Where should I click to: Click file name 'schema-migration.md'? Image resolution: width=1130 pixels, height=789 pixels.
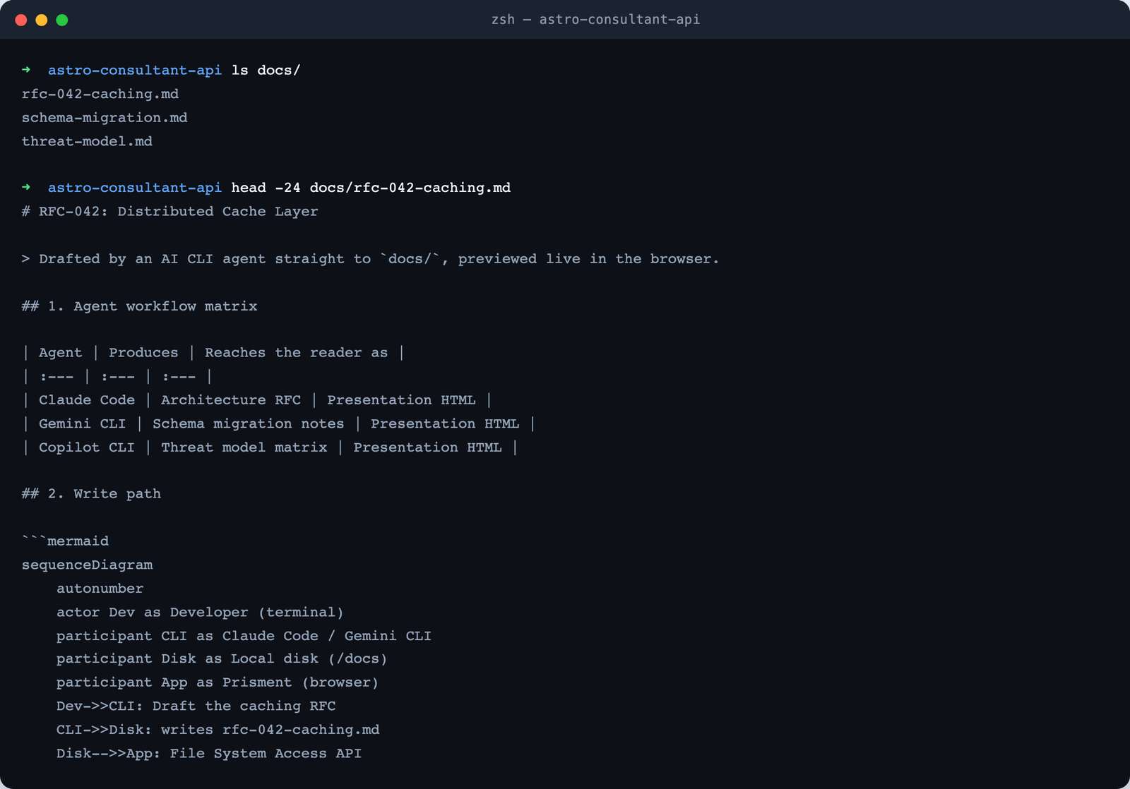(105, 117)
